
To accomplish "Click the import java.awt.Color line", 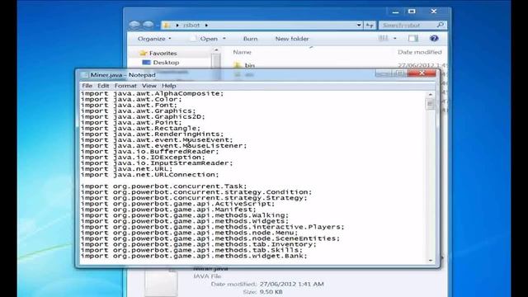I will pyautogui.click(x=131, y=99).
